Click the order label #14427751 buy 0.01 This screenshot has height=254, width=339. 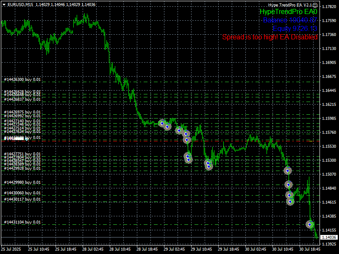[x=22, y=154]
